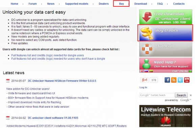Click the Google +1 button
The image size is (196, 128).
[x=144, y=80]
